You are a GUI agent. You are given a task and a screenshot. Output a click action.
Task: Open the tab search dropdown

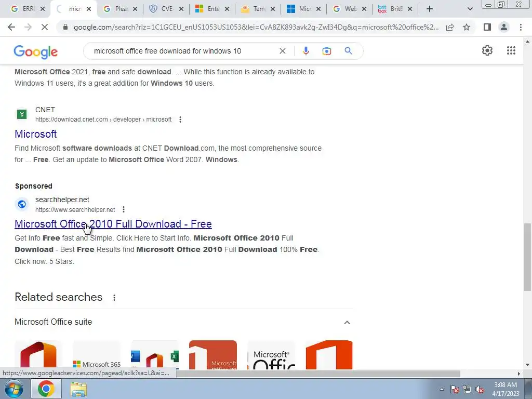[x=470, y=9]
